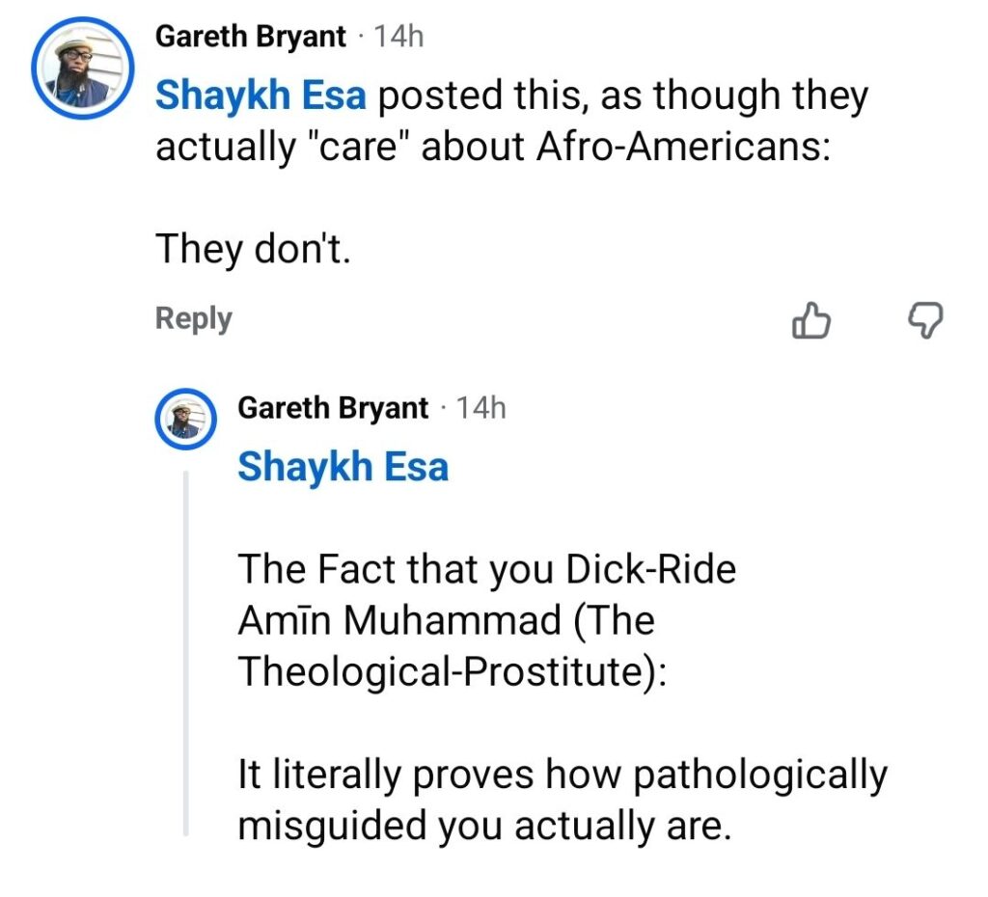Open Gareth Bryant's name on top comment
This screenshot has width=988, height=897.
point(251,38)
